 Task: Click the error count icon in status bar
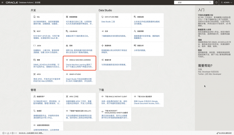tap(3, 133)
